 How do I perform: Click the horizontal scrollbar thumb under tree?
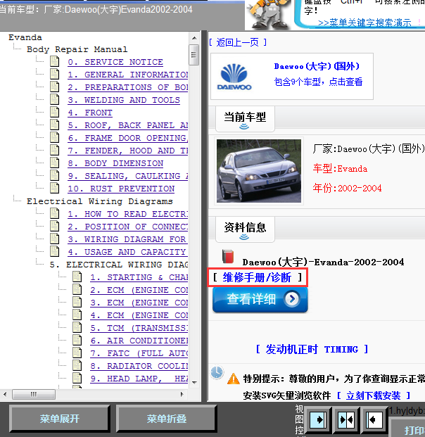coord(34,394)
